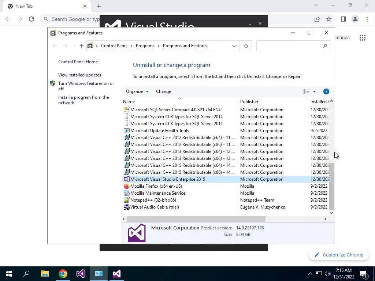Click the horizontal scrollbar thumb

pos(196,219)
